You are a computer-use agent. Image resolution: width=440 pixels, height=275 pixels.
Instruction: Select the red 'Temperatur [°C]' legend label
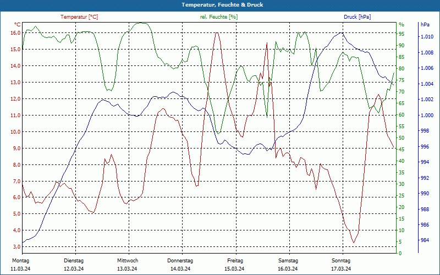pyautogui.click(x=79, y=17)
